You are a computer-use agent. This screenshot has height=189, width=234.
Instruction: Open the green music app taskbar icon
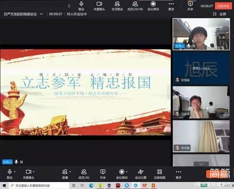tap(100, 186)
